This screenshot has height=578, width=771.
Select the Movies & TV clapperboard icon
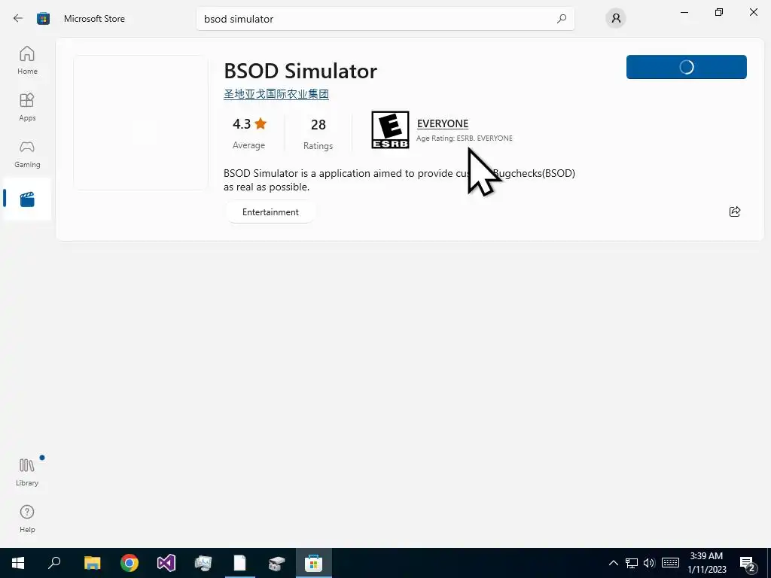tap(27, 199)
